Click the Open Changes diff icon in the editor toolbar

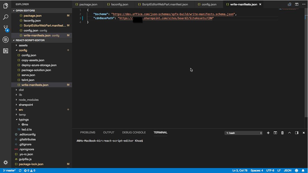tap(289, 4)
